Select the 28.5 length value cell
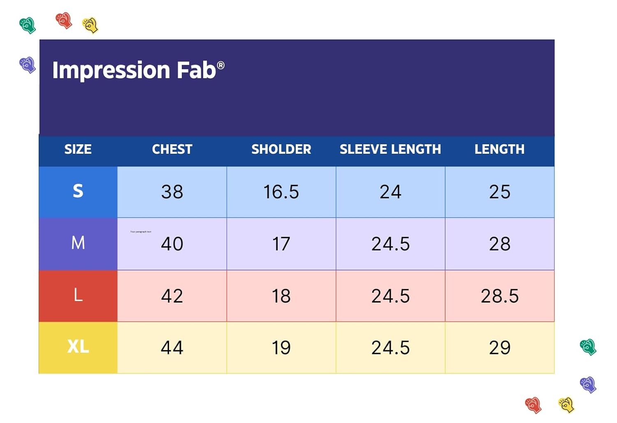 coord(499,296)
